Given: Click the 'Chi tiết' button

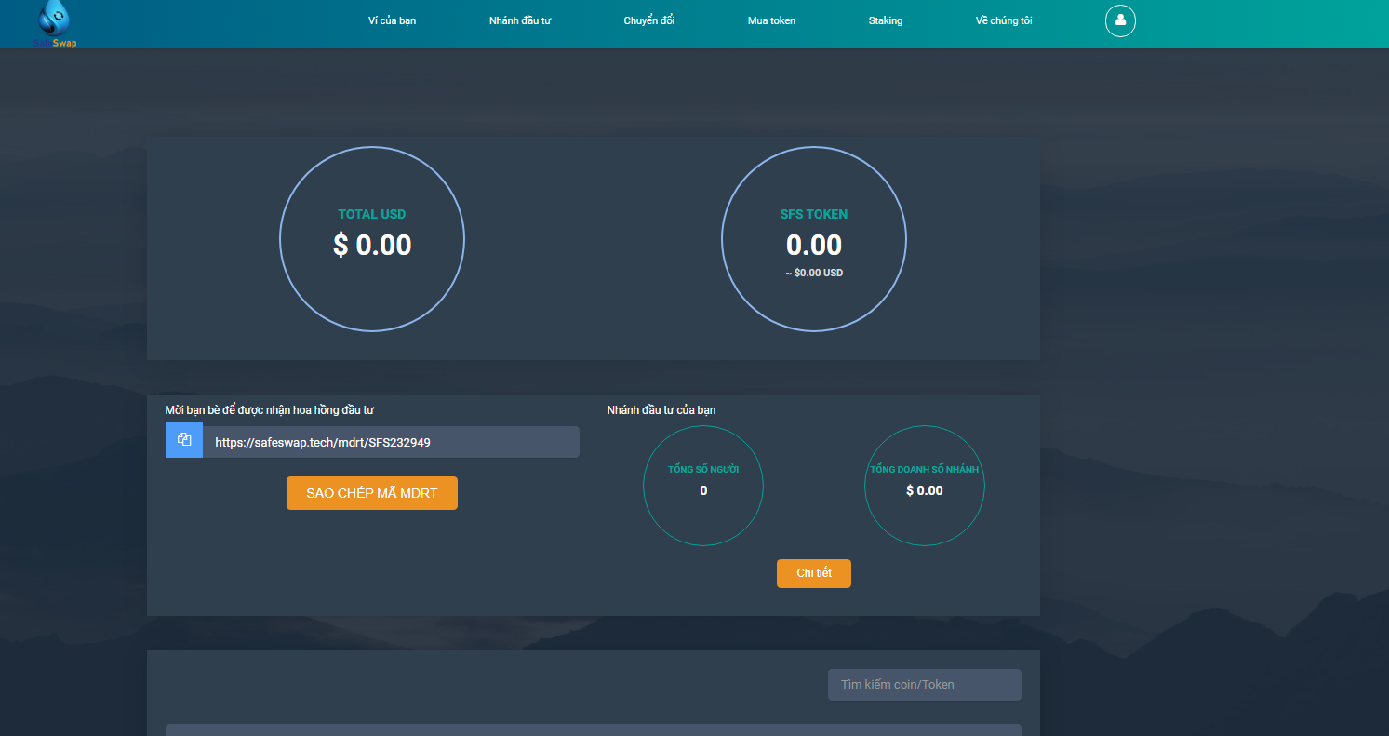Looking at the screenshot, I should pyautogui.click(x=813, y=573).
